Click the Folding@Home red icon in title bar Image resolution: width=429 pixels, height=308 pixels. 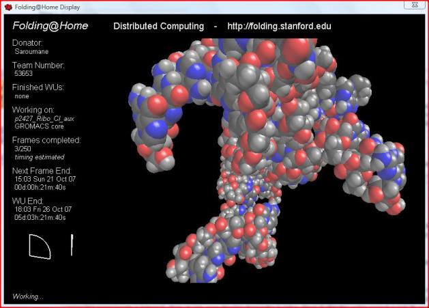(x=8, y=8)
